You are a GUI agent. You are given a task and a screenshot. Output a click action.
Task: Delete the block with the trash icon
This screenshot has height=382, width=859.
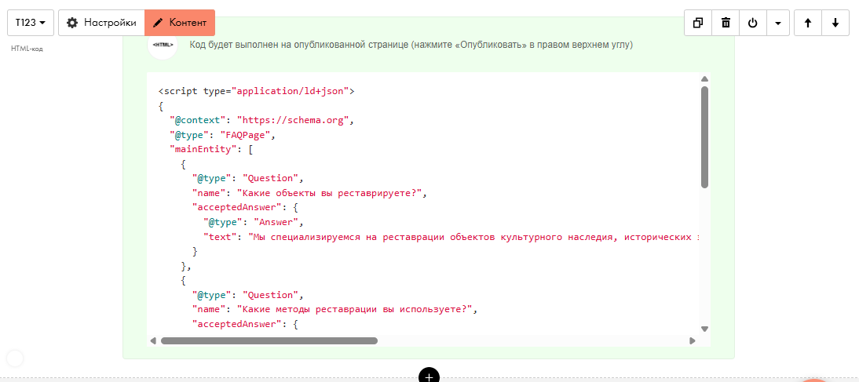click(726, 23)
